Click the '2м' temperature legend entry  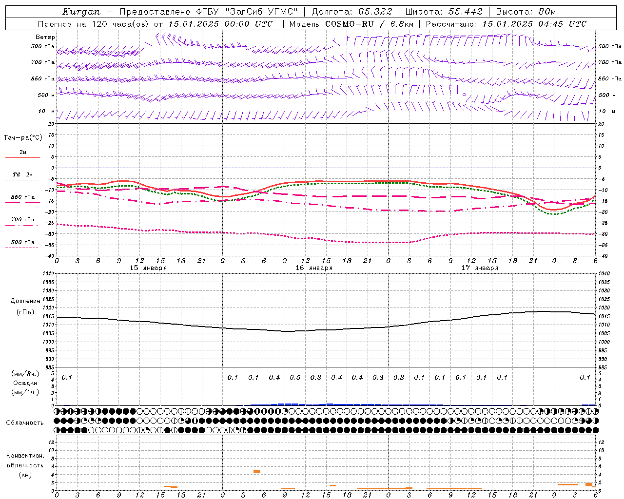(x=23, y=152)
